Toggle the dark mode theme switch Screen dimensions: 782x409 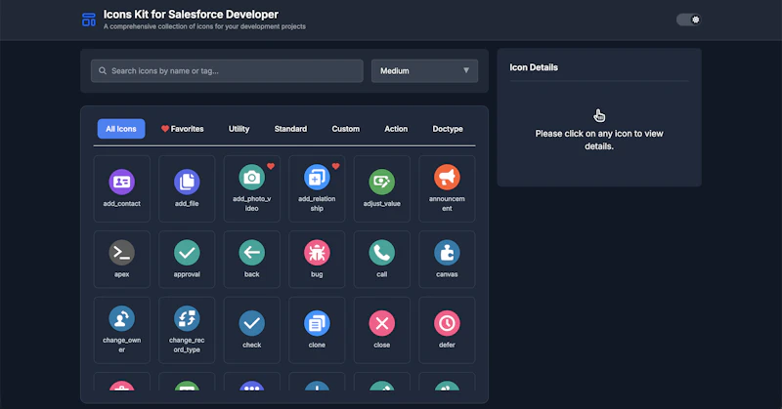(x=689, y=20)
